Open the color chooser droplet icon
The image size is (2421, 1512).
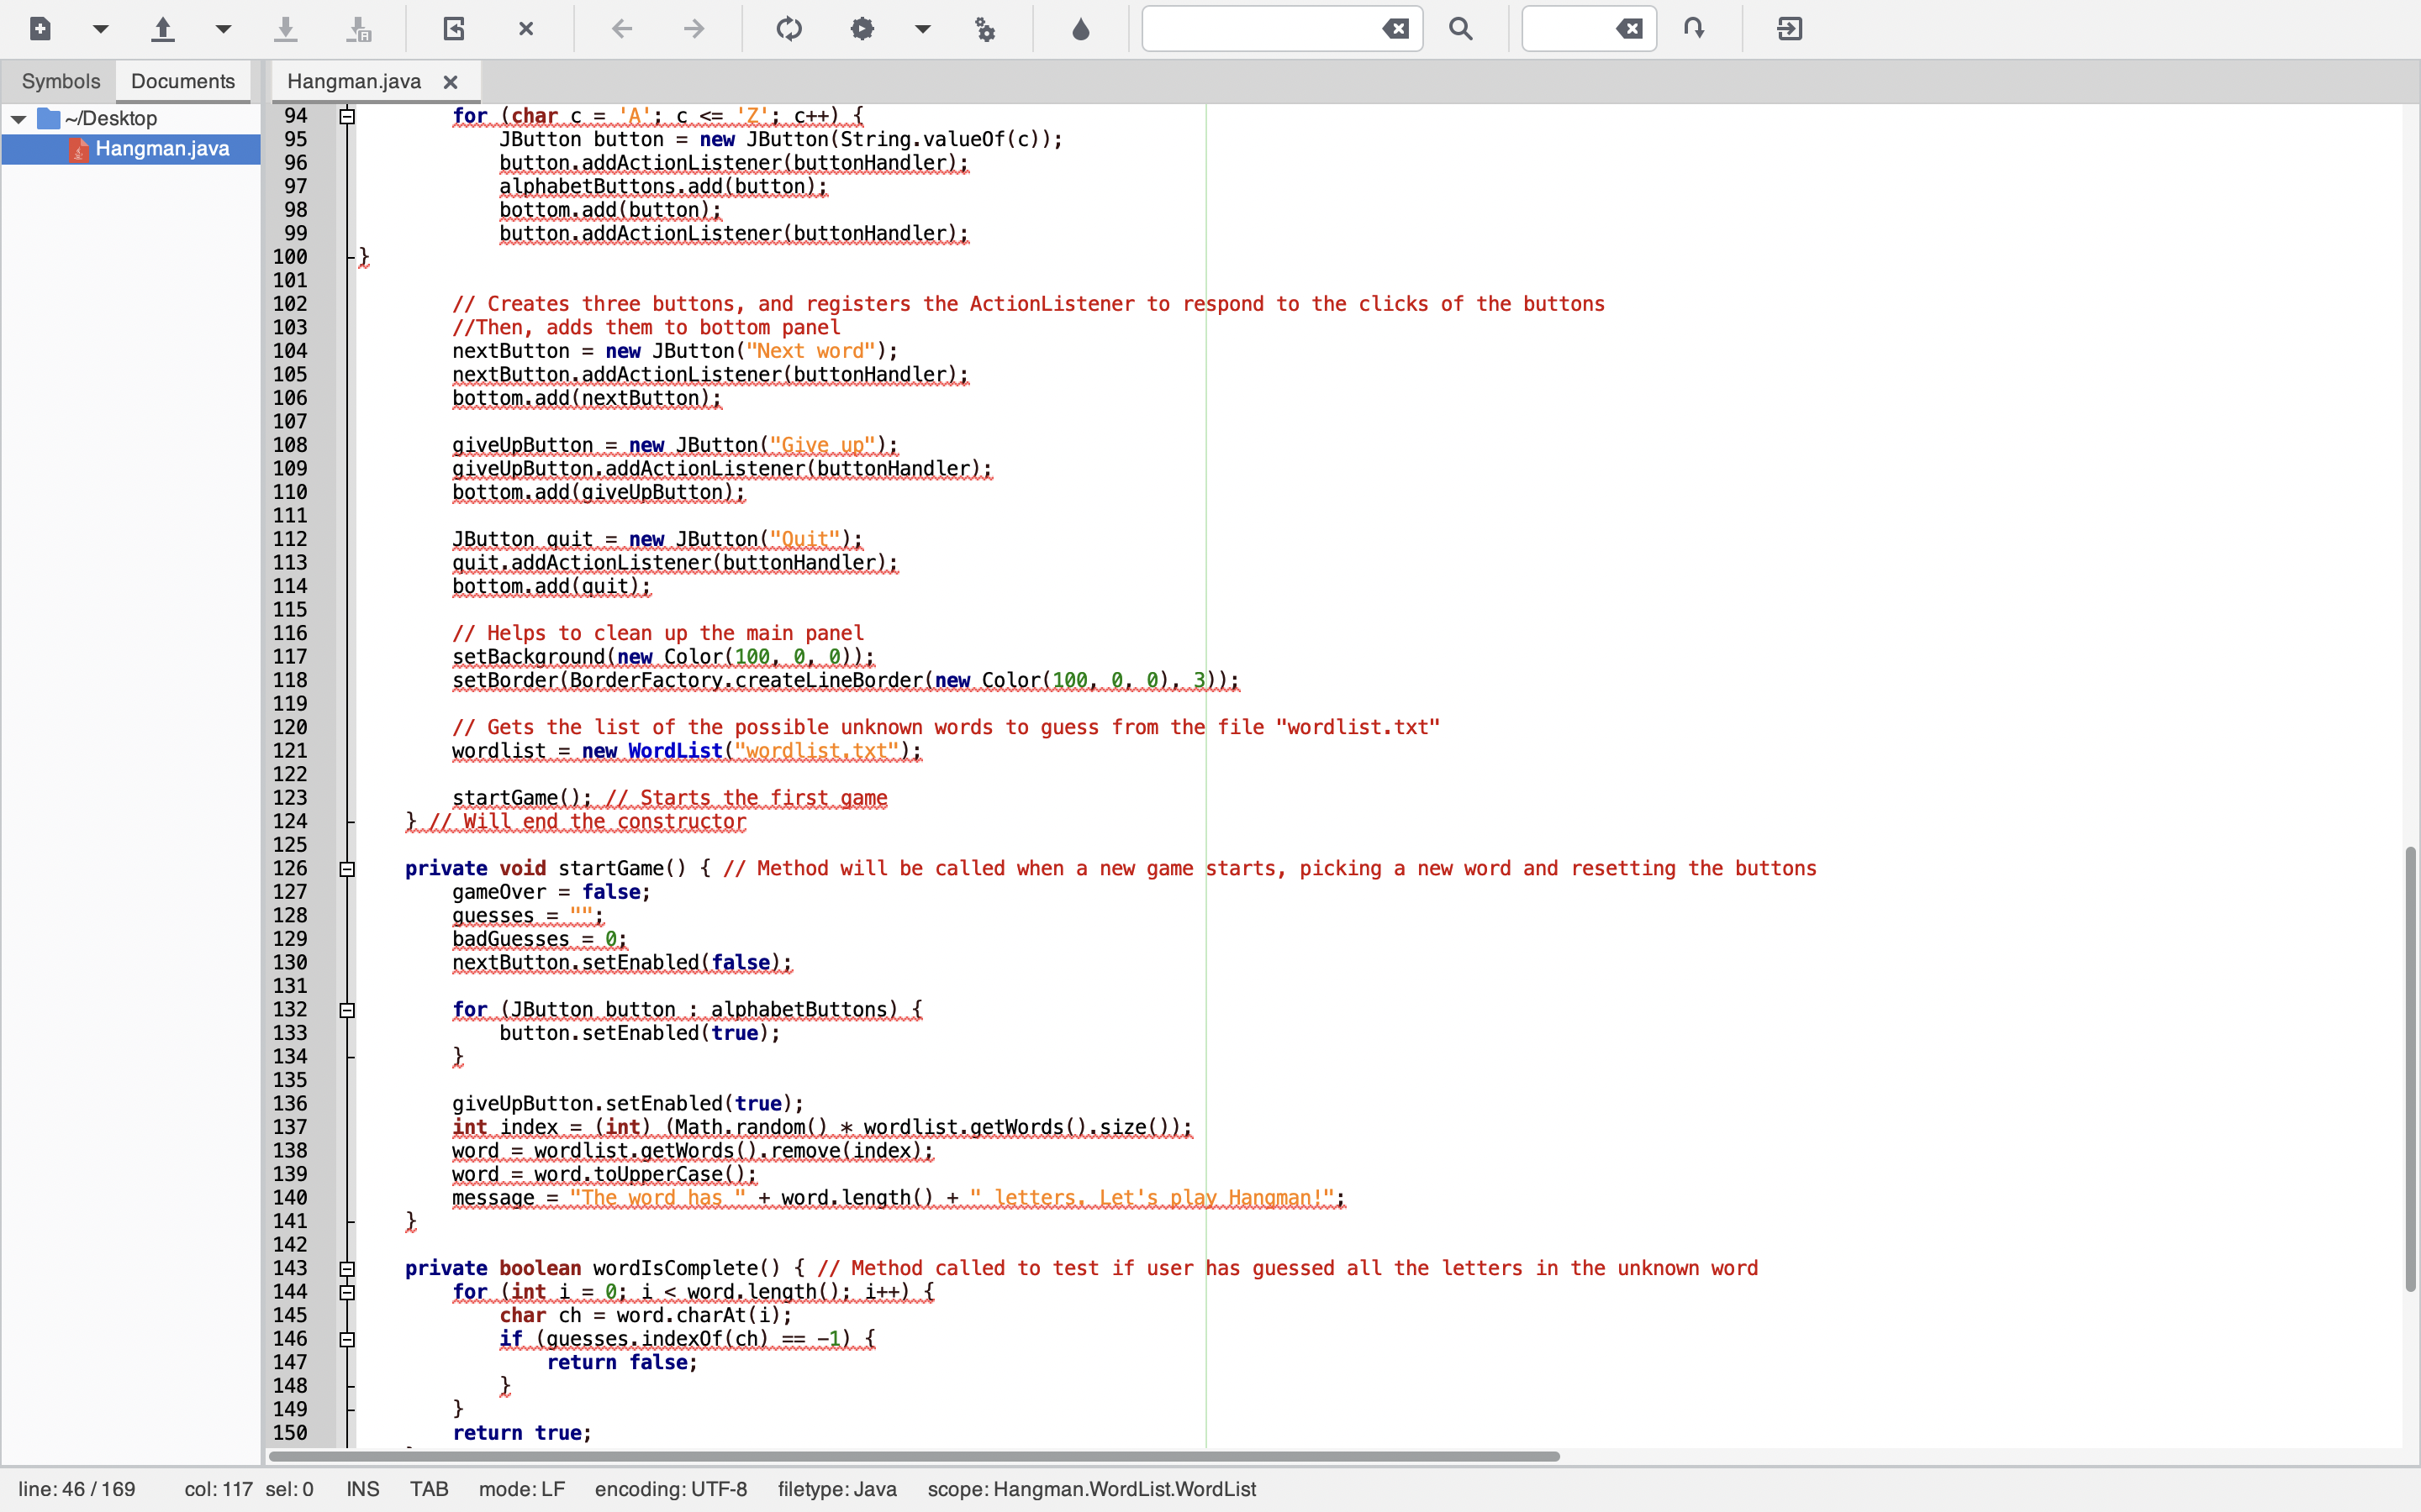click(x=1080, y=29)
